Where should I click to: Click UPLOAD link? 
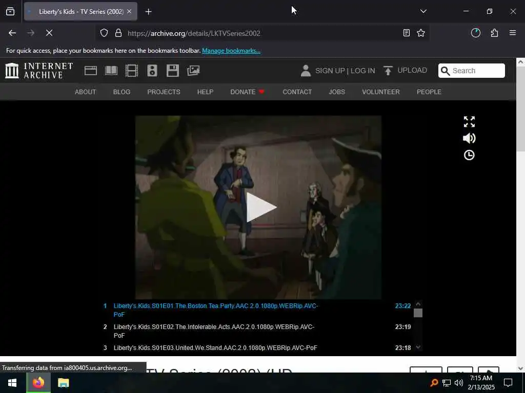click(412, 70)
